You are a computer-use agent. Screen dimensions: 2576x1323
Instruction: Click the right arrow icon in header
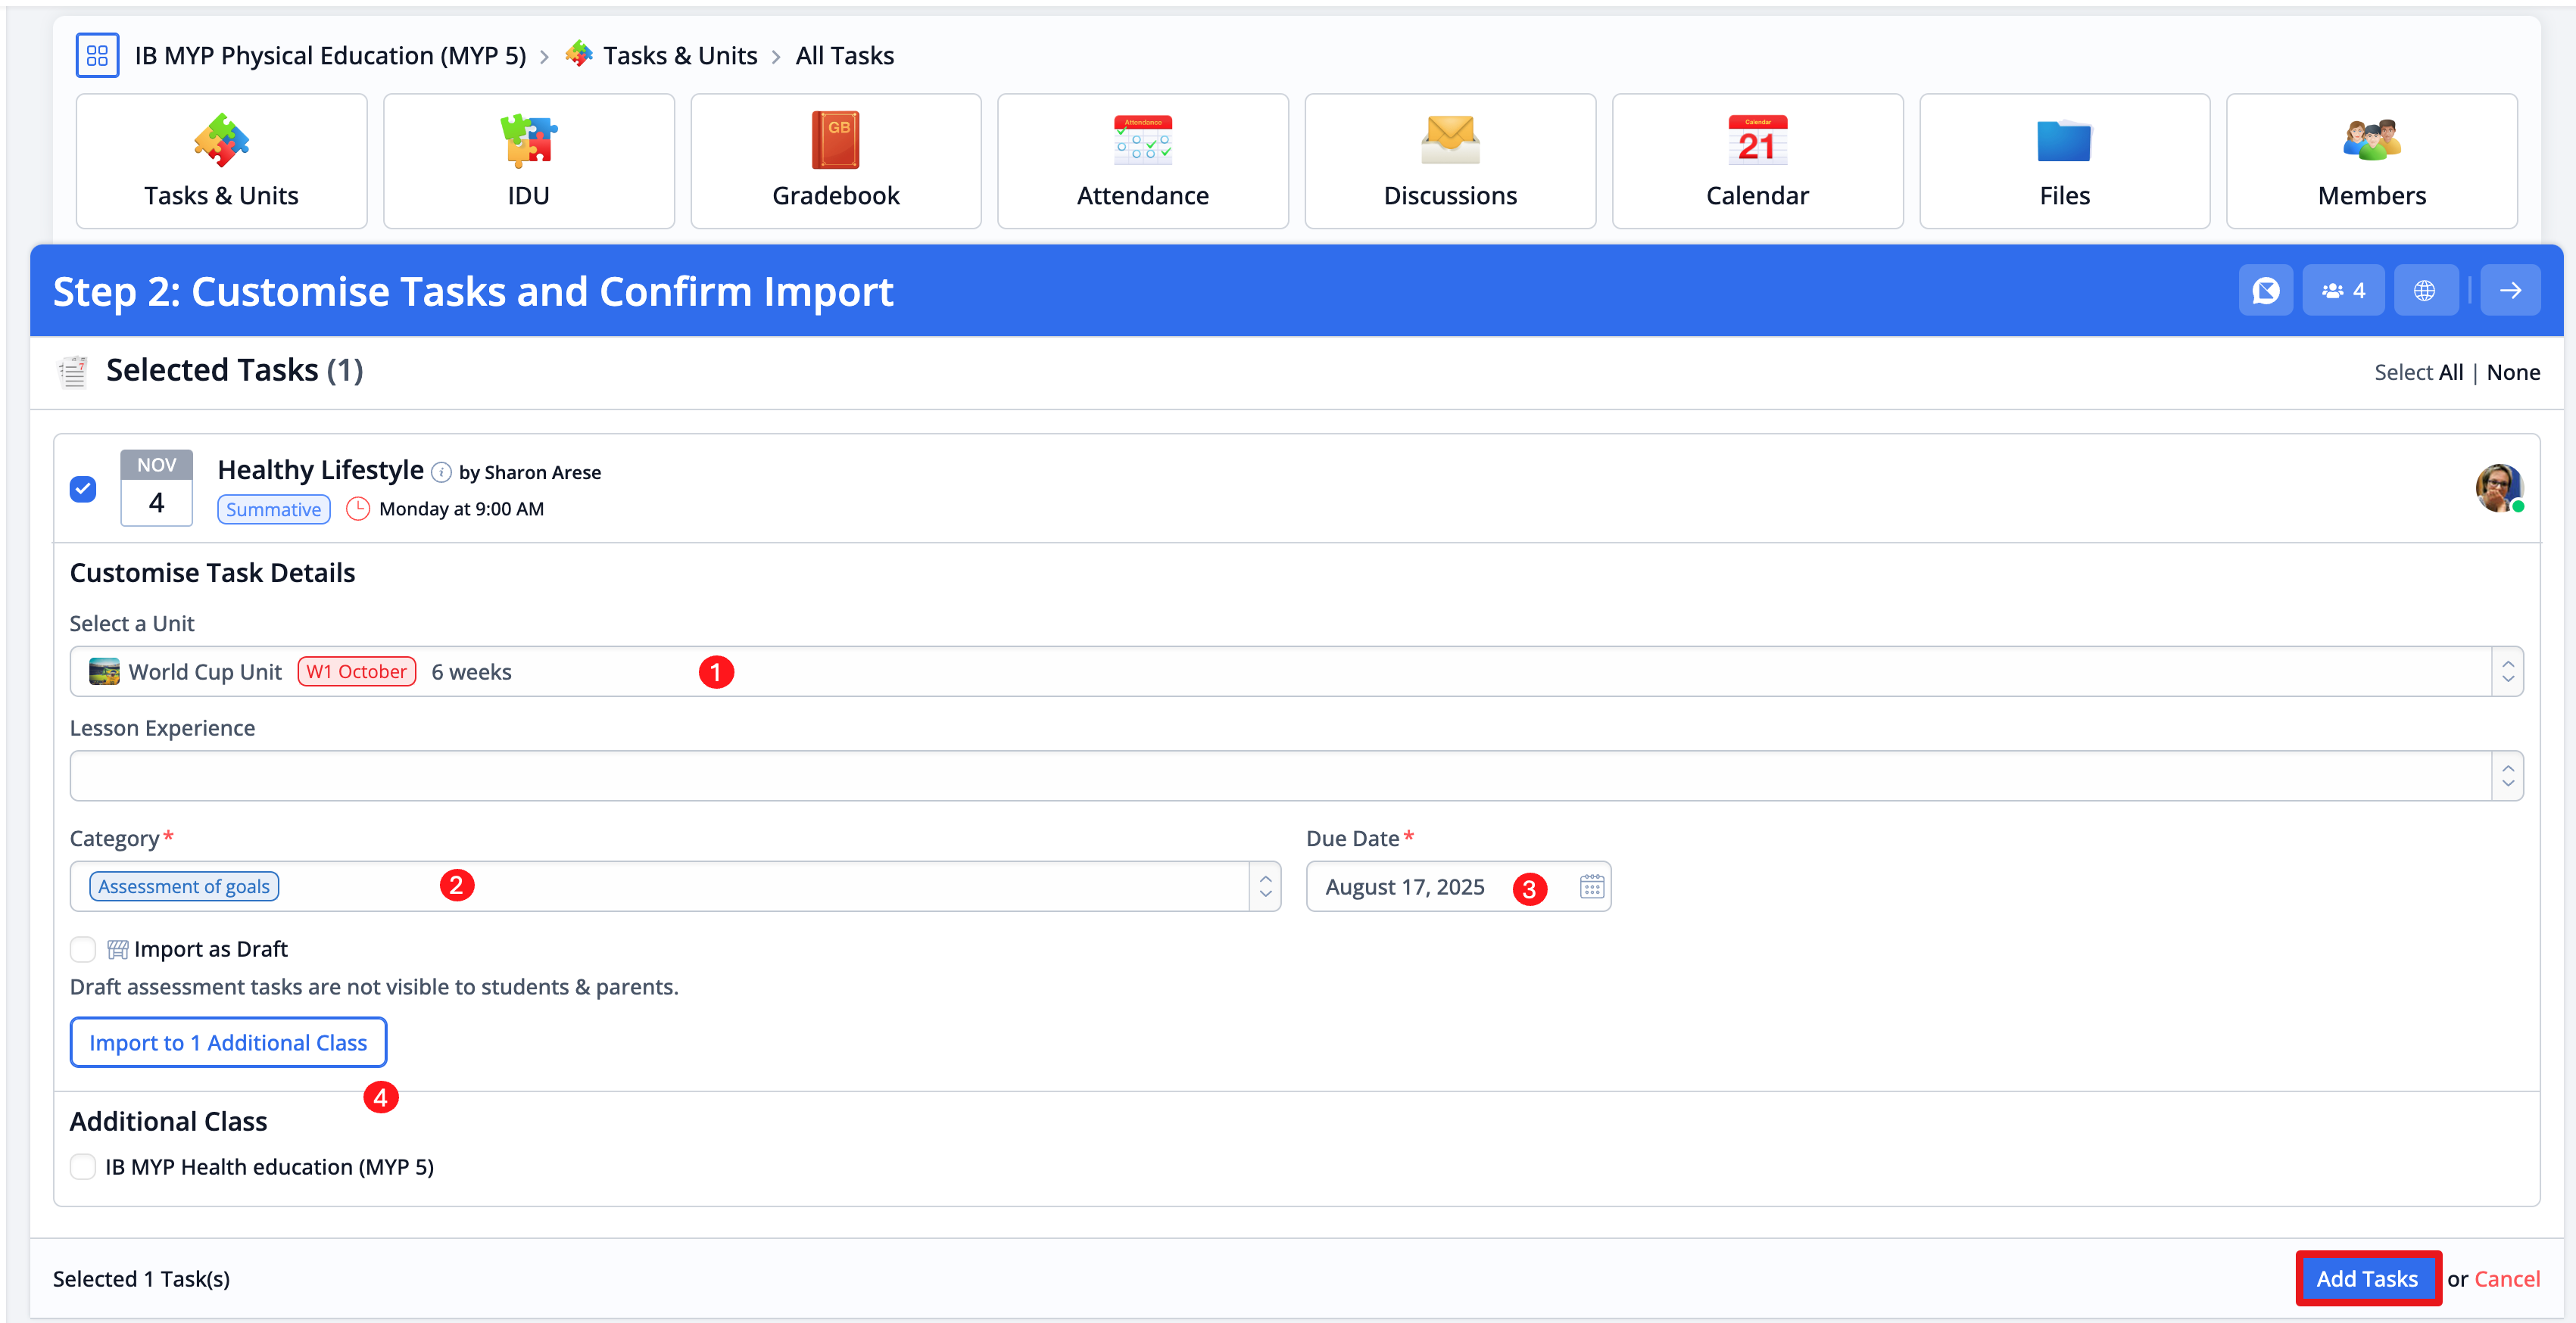(2510, 291)
